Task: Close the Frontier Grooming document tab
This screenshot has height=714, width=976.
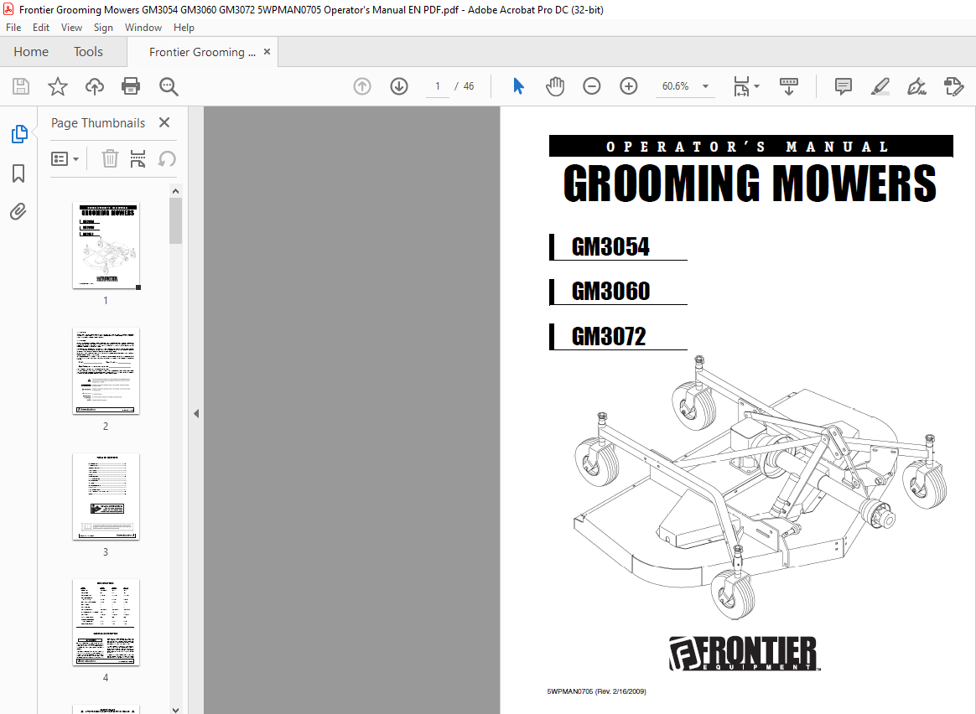Action: (267, 52)
